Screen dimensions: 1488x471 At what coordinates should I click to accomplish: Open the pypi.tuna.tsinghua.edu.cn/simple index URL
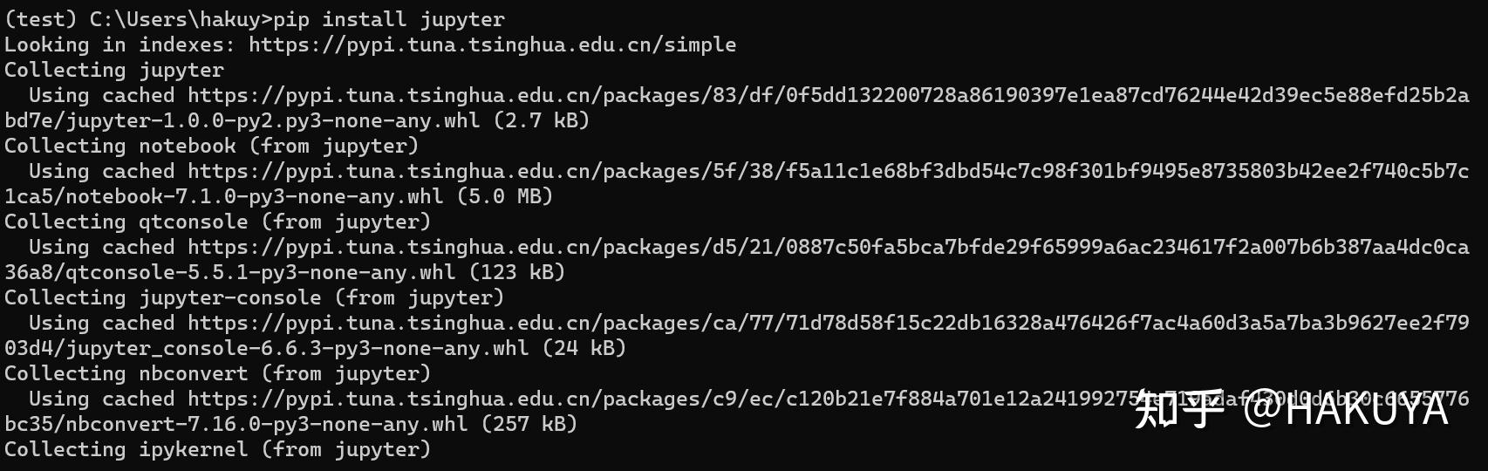pyautogui.click(x=492, y=44)
